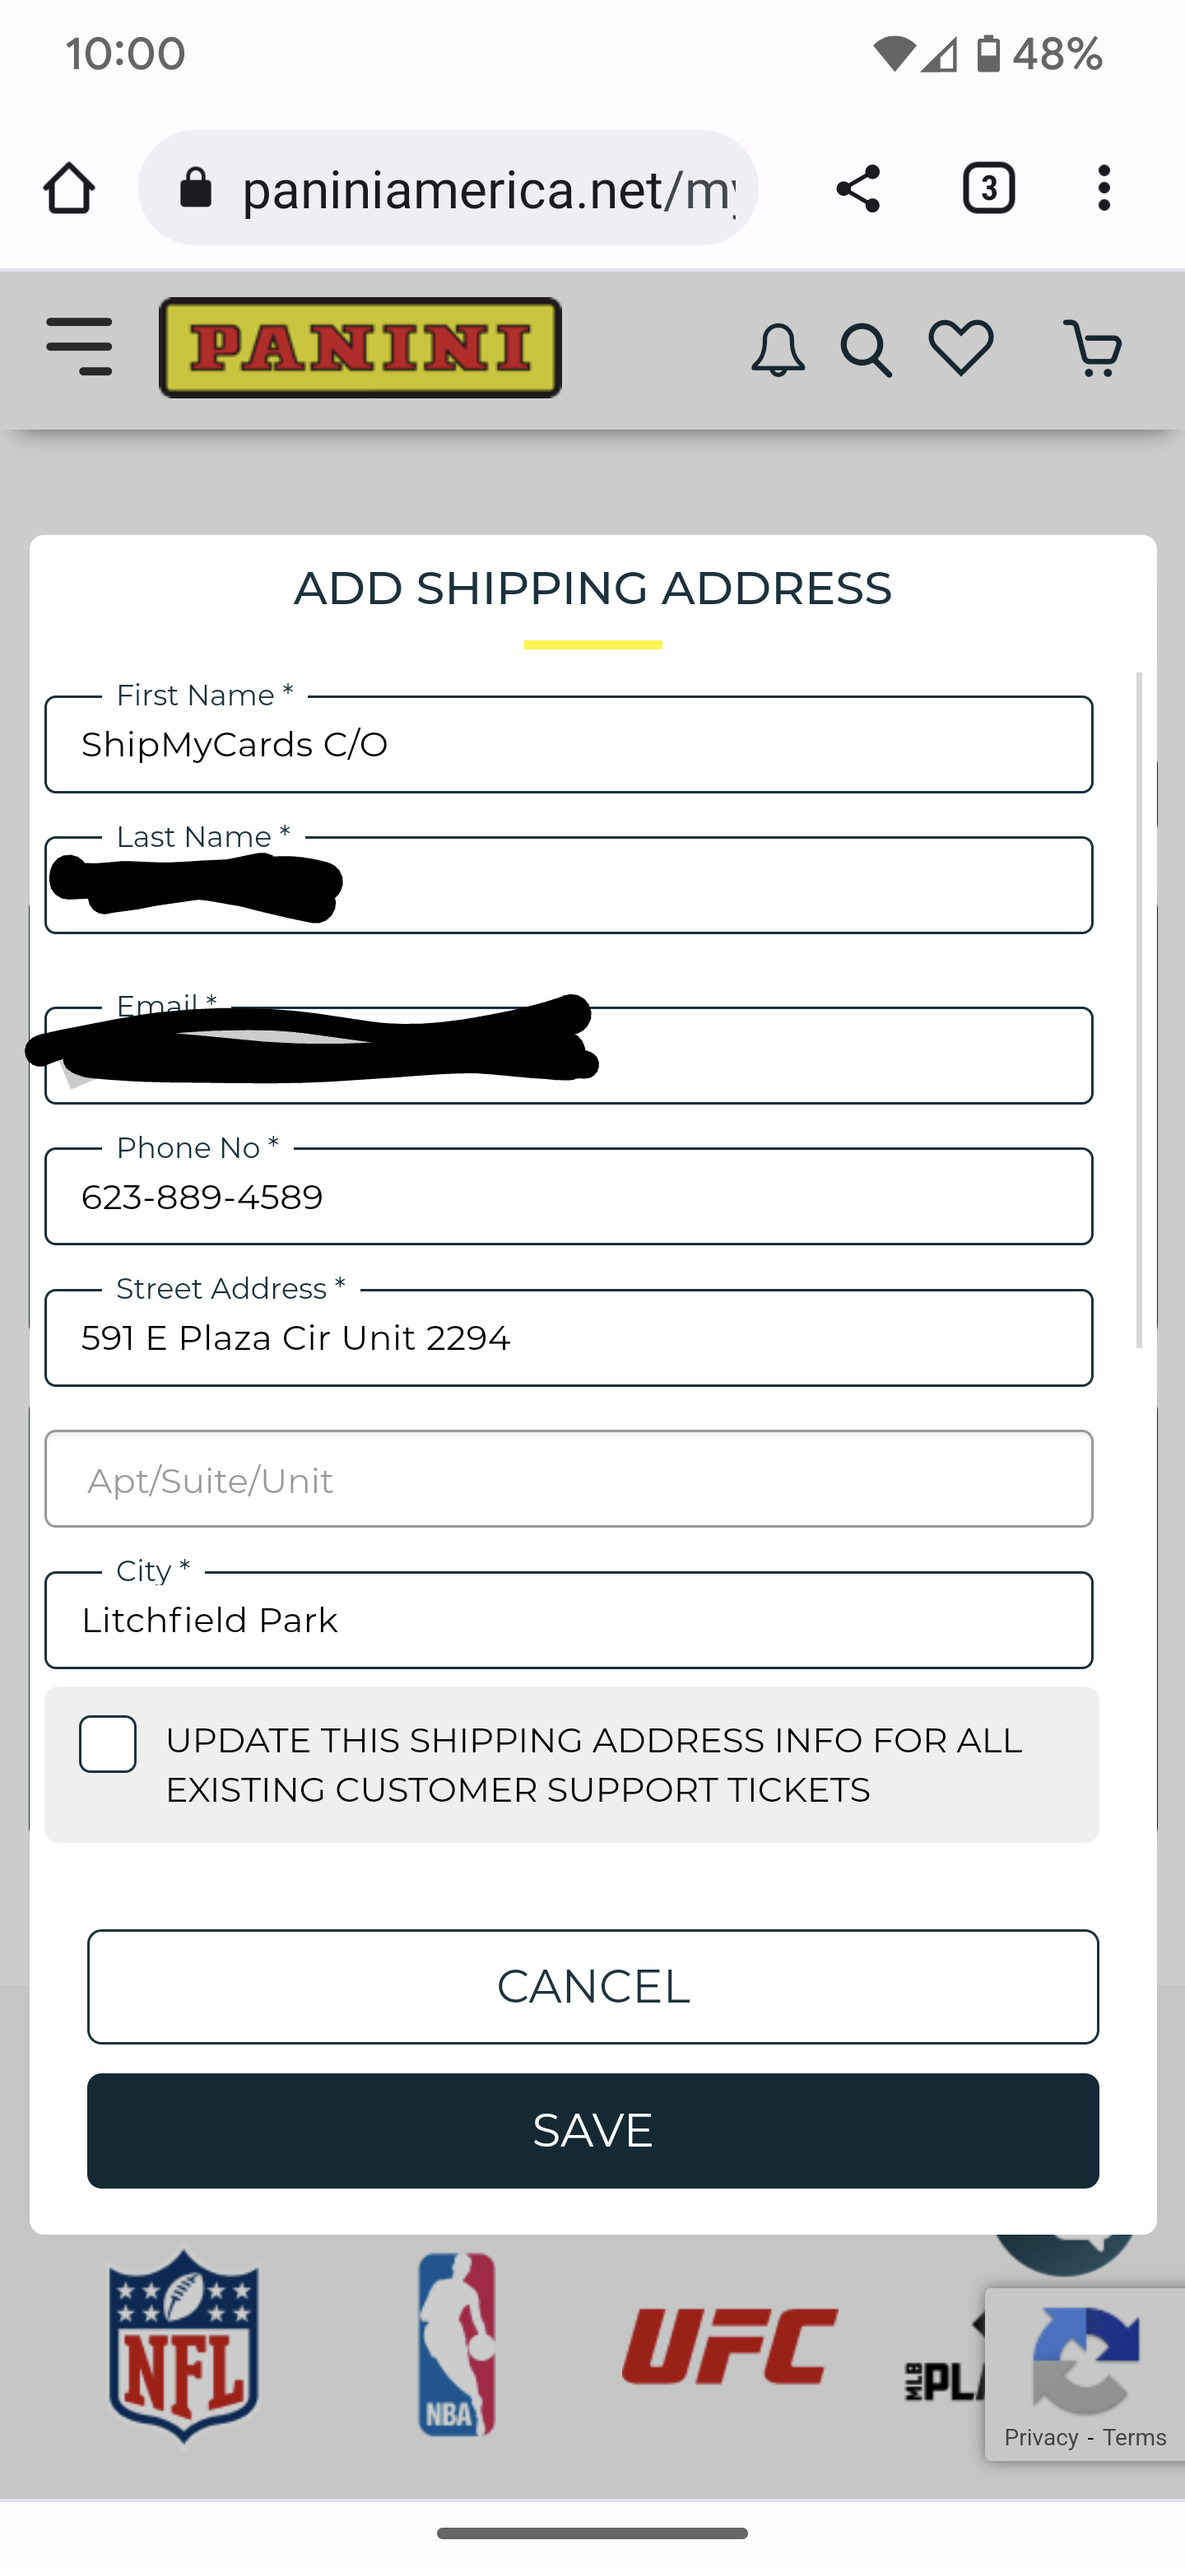Open browser three-dot overflow menu
The height and width of the screenshot is (2568, 1185).
[x=1104, y=188]
